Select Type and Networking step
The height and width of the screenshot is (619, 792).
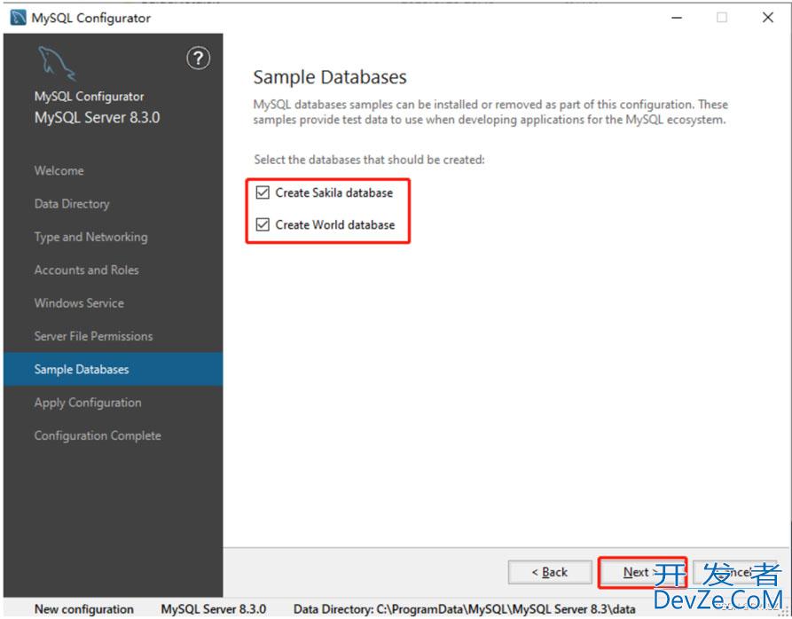pyautogui.click(x=91, y=237)
